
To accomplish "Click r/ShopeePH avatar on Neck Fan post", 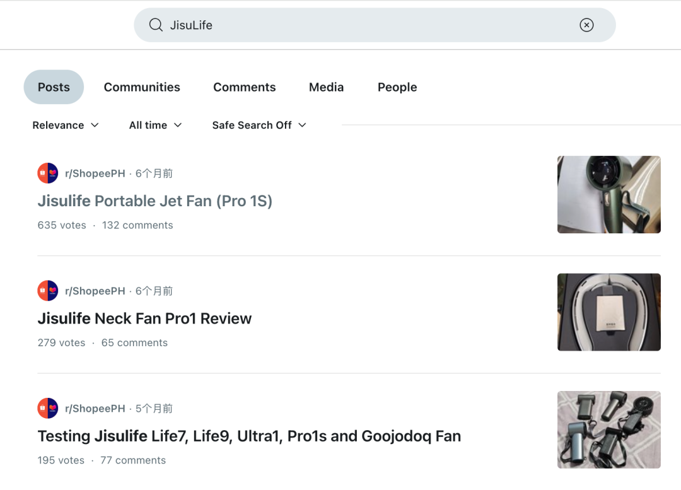I will (x=48, y=291).
